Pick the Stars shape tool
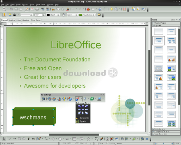 88,139
